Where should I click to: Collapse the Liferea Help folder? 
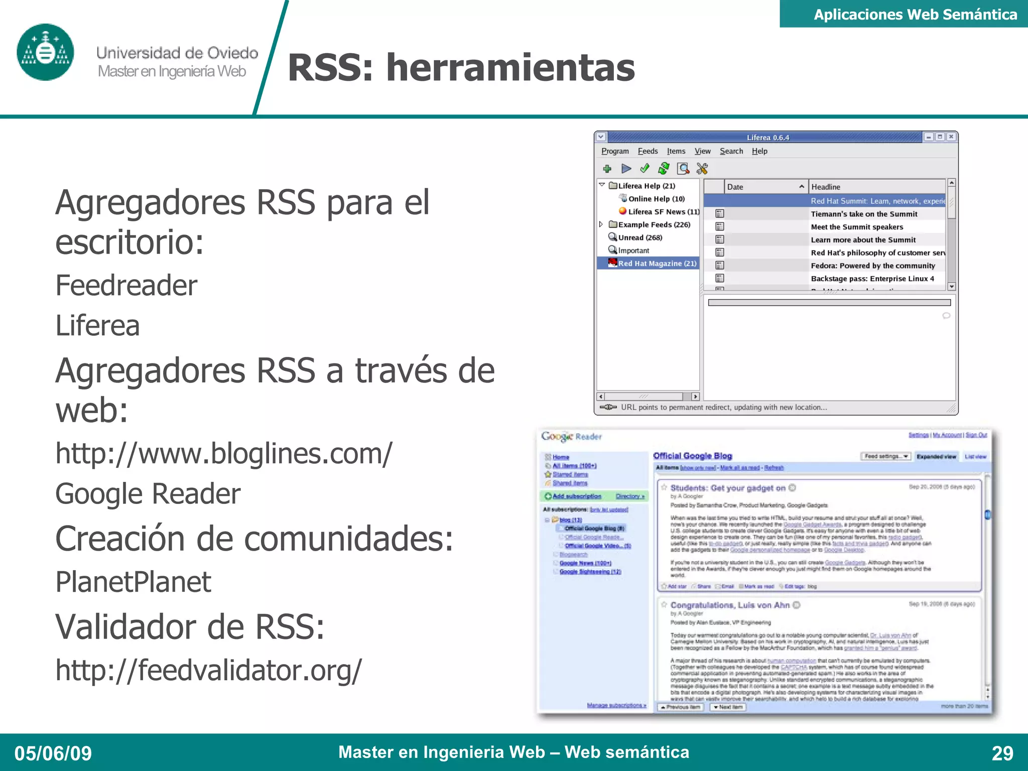click(x=602, y=185)
